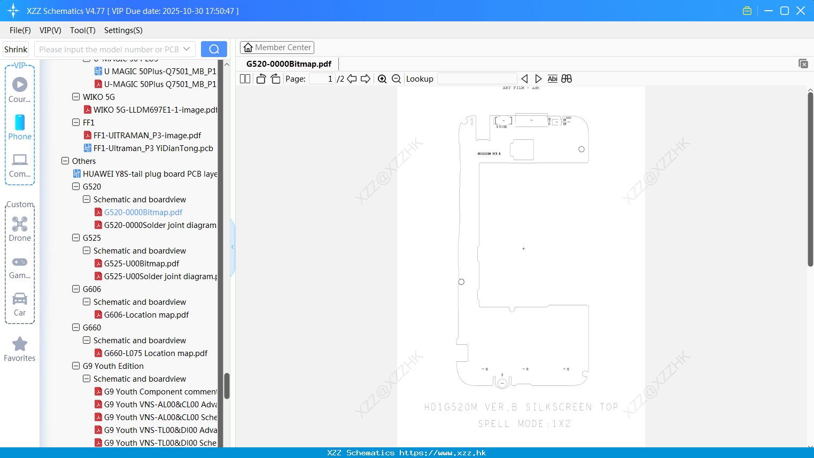Toggle the Abi whole-word match option
The width and height of the screenshot is (814, 458).
pos(552,78)
